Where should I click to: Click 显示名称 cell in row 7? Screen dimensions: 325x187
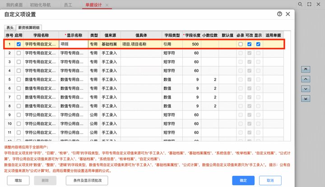pyautogui.click(x=74, y=97)
